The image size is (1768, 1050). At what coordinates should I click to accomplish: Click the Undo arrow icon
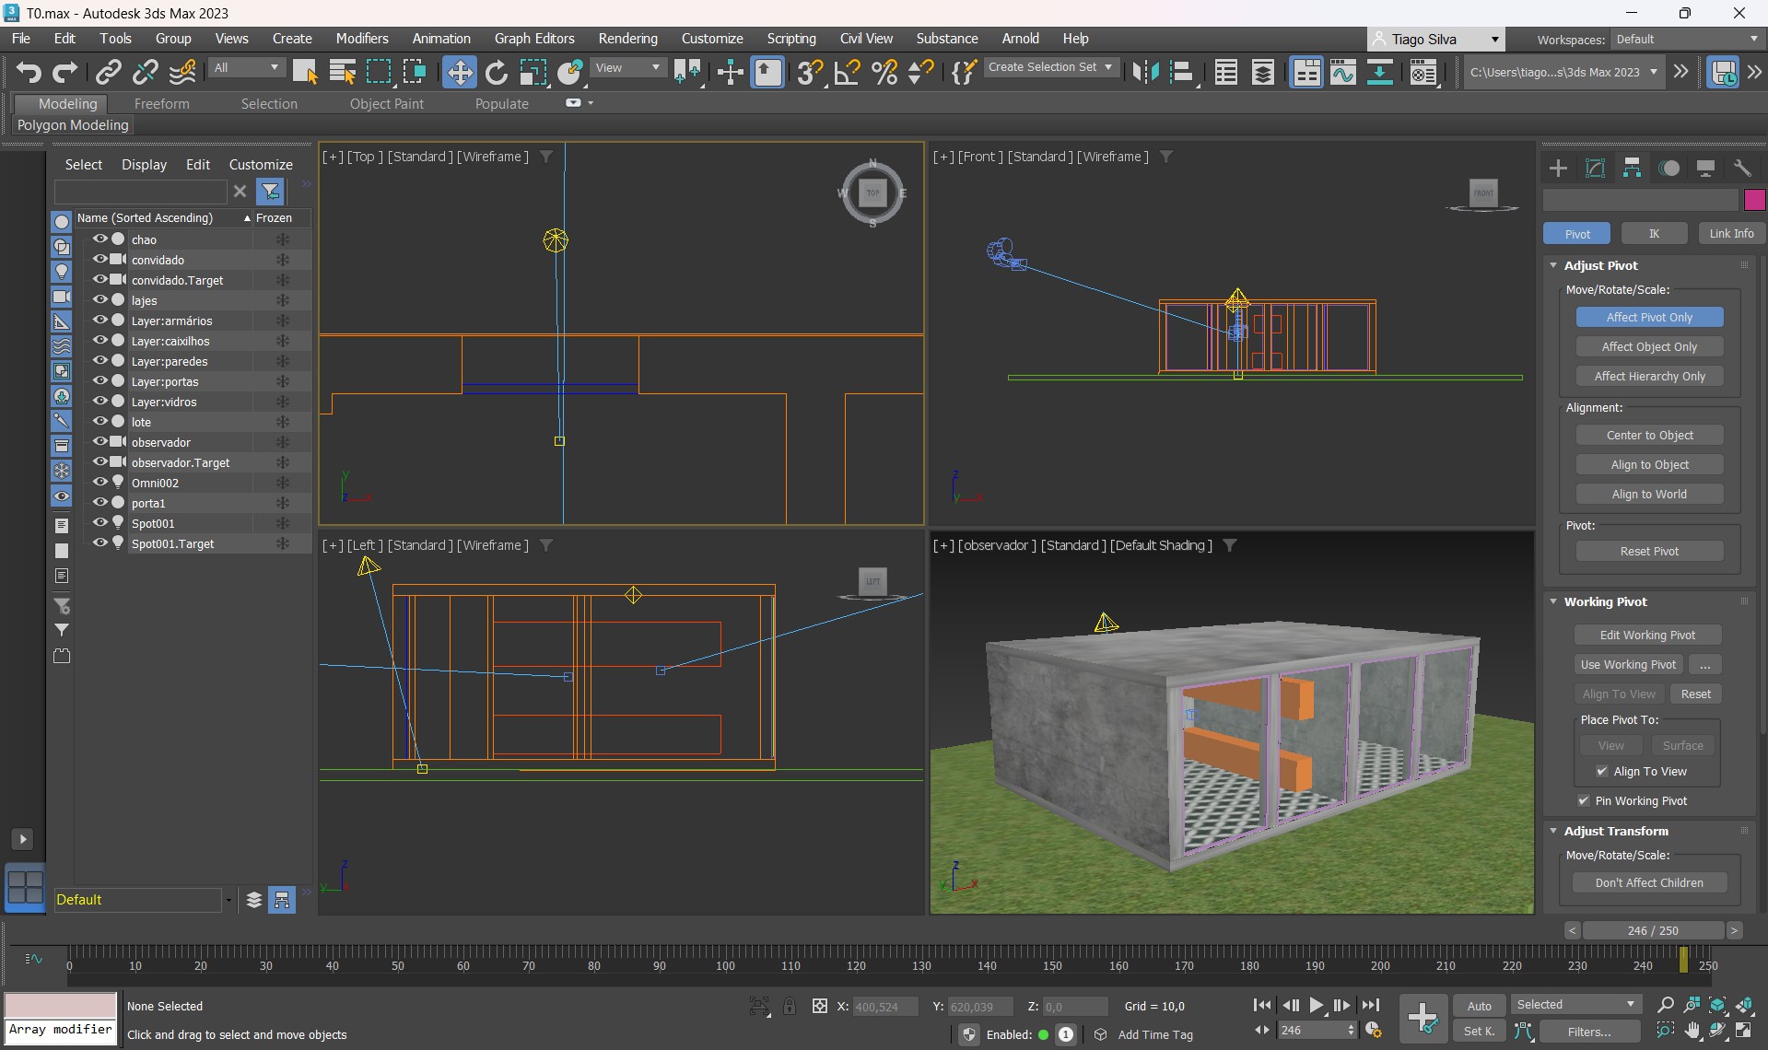[28, 72]
